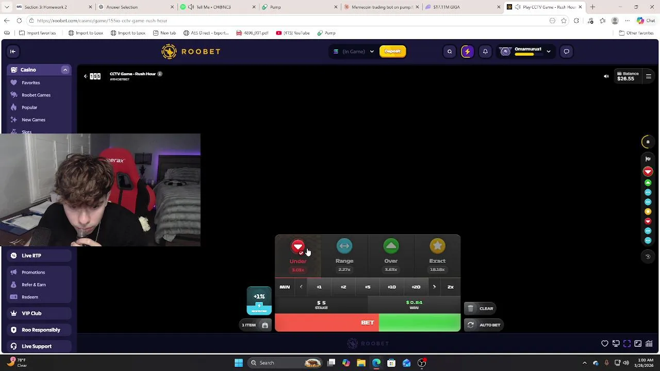Image resolution: width=660 pixels, height=371 pixels.
Task: Mute the game sound with the speaker icon
Action: [606, 76]
